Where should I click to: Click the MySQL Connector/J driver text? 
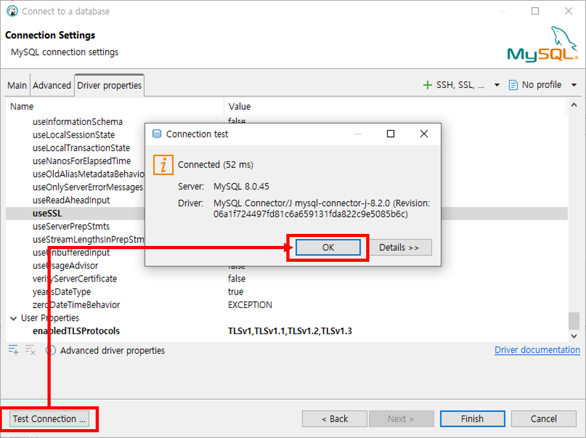point(322,209)
